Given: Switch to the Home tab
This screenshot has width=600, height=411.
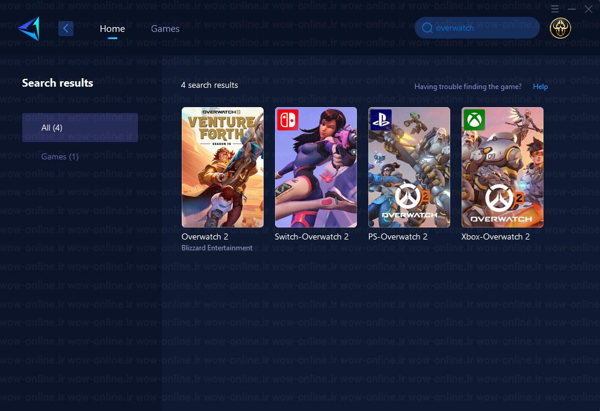Looking at the screenshot, I should 112,29.
